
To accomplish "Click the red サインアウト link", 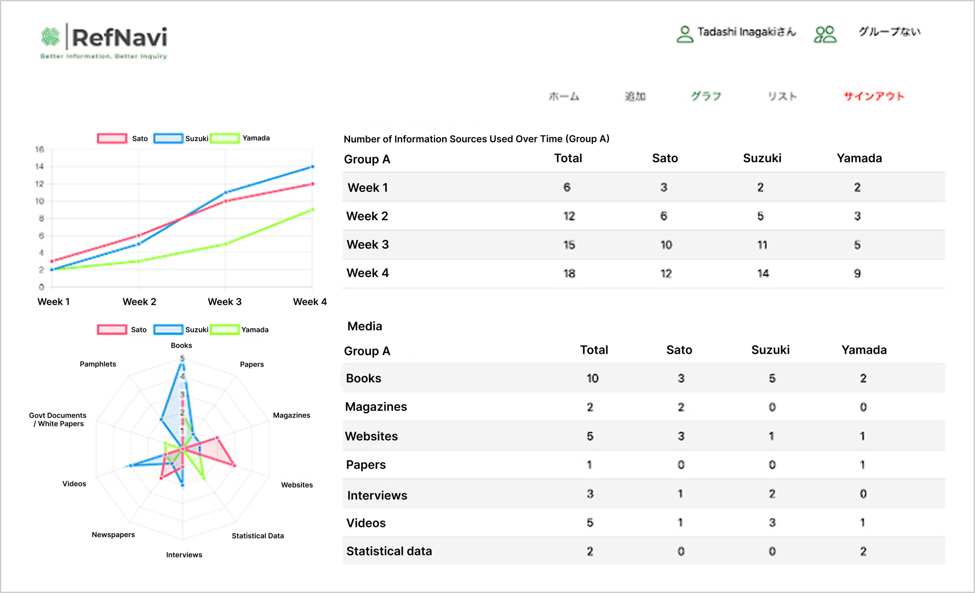I will pos(874,96).
